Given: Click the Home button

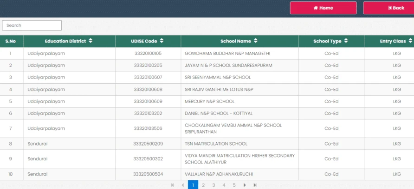Looking at the screenshot, I should 323,8.
